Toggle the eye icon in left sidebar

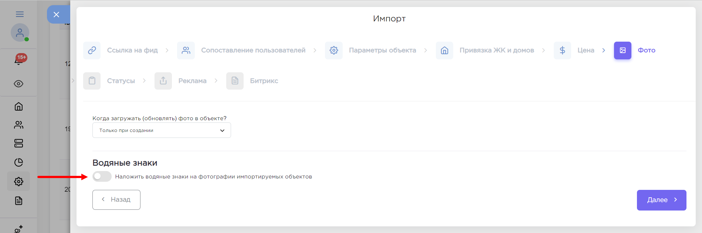[x=18, y=84]
